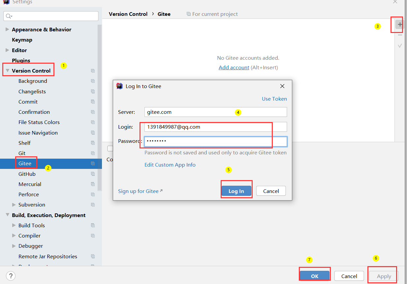This screenshot has width=407, height=284.
Task: Expand the Build Tools node
Action: point(14,225)
